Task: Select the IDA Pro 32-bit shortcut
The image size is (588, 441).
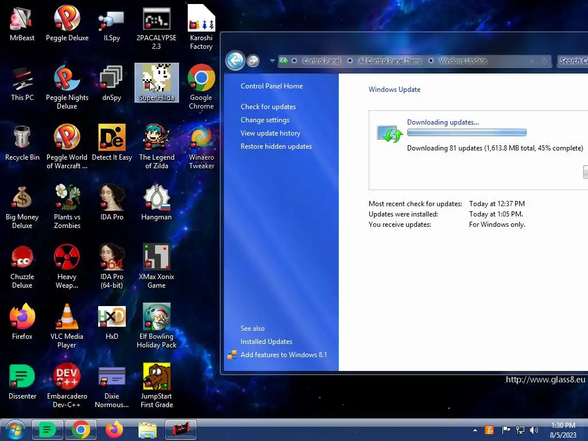Action: click(112, 203)
